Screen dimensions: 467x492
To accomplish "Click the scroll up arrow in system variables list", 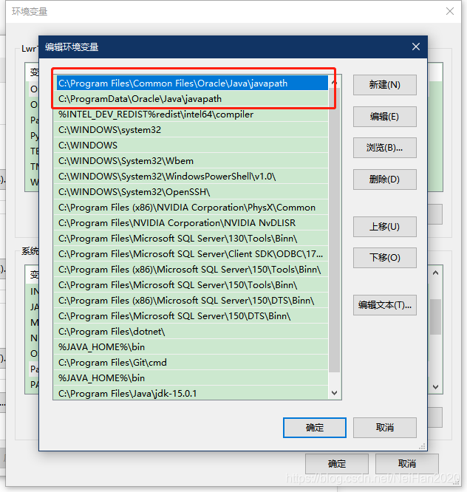I will pos(436,273).
